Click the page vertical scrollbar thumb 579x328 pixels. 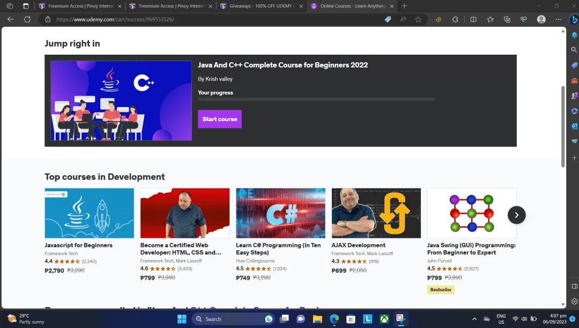563,126
